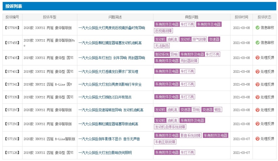Click green check icon in row 577509
Viewport: 278px width, 161px height.
click(x=257, y=28)
